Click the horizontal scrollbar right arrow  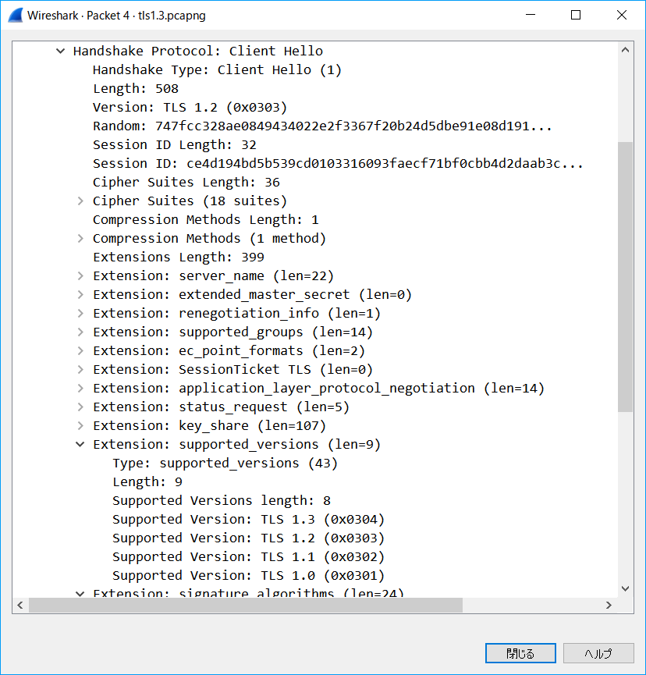pyautogui.click(x=609, y=606)
